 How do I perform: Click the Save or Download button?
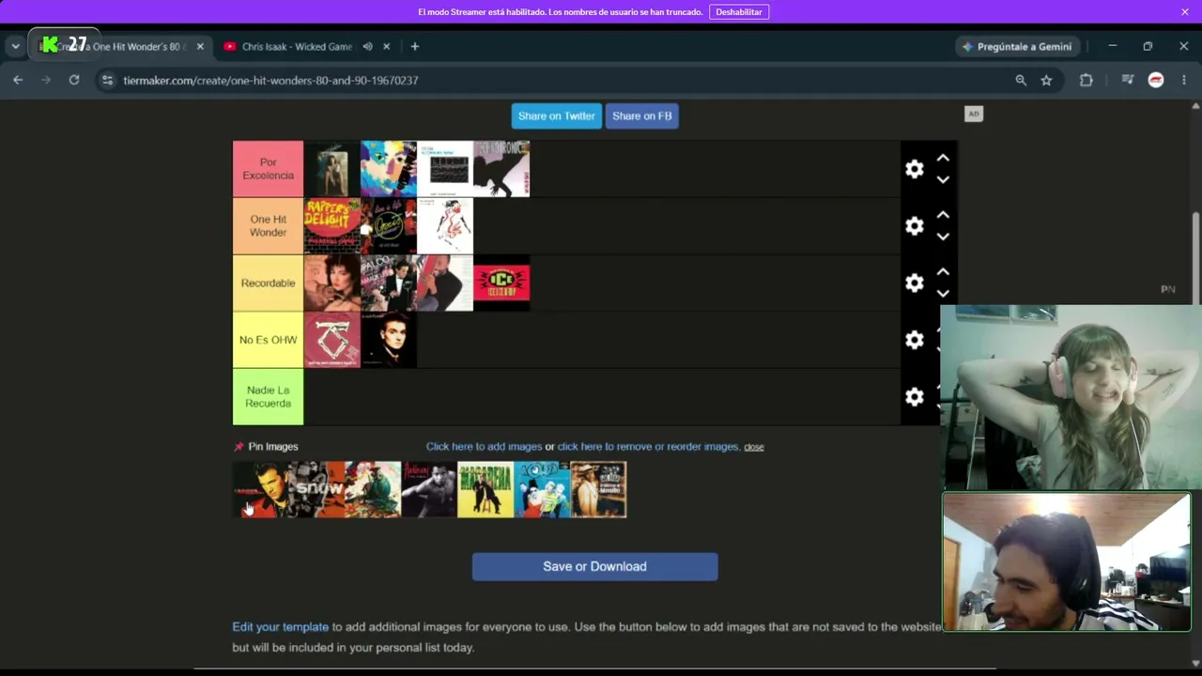click(x=594, y=566)
